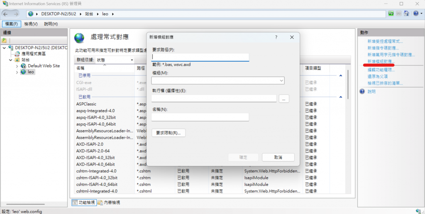Collapse the 已停用 group chevron
The image size is (425, 214).
click(x=341, y=76)
